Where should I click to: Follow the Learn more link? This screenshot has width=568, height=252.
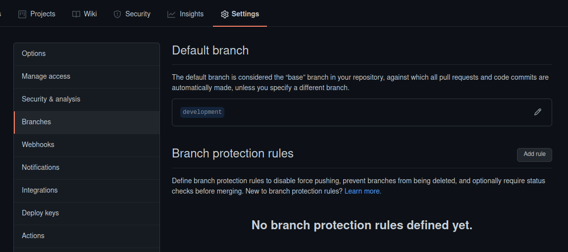pyautogui.click(x=362, y=191)
